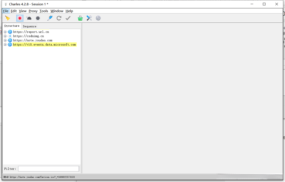Close the Charles window

pos(277,4)
